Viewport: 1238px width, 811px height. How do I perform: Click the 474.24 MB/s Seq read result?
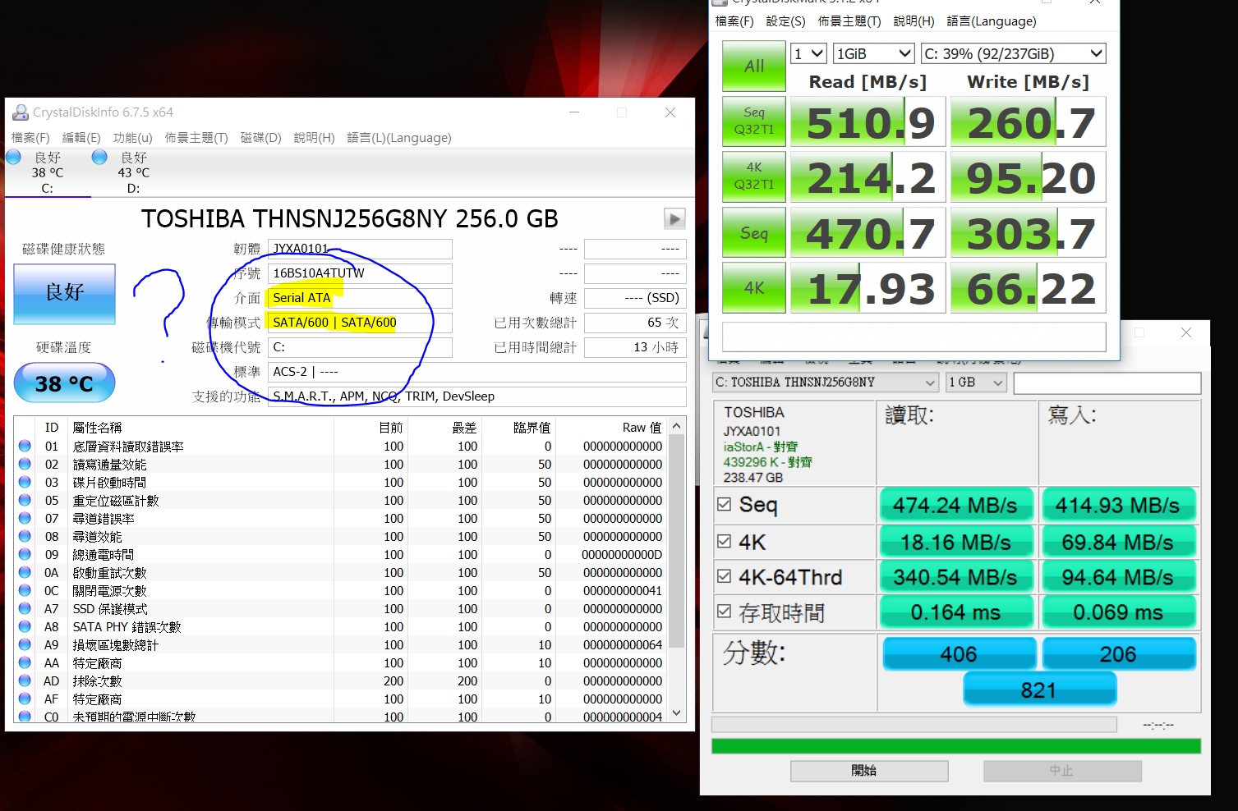955,505
